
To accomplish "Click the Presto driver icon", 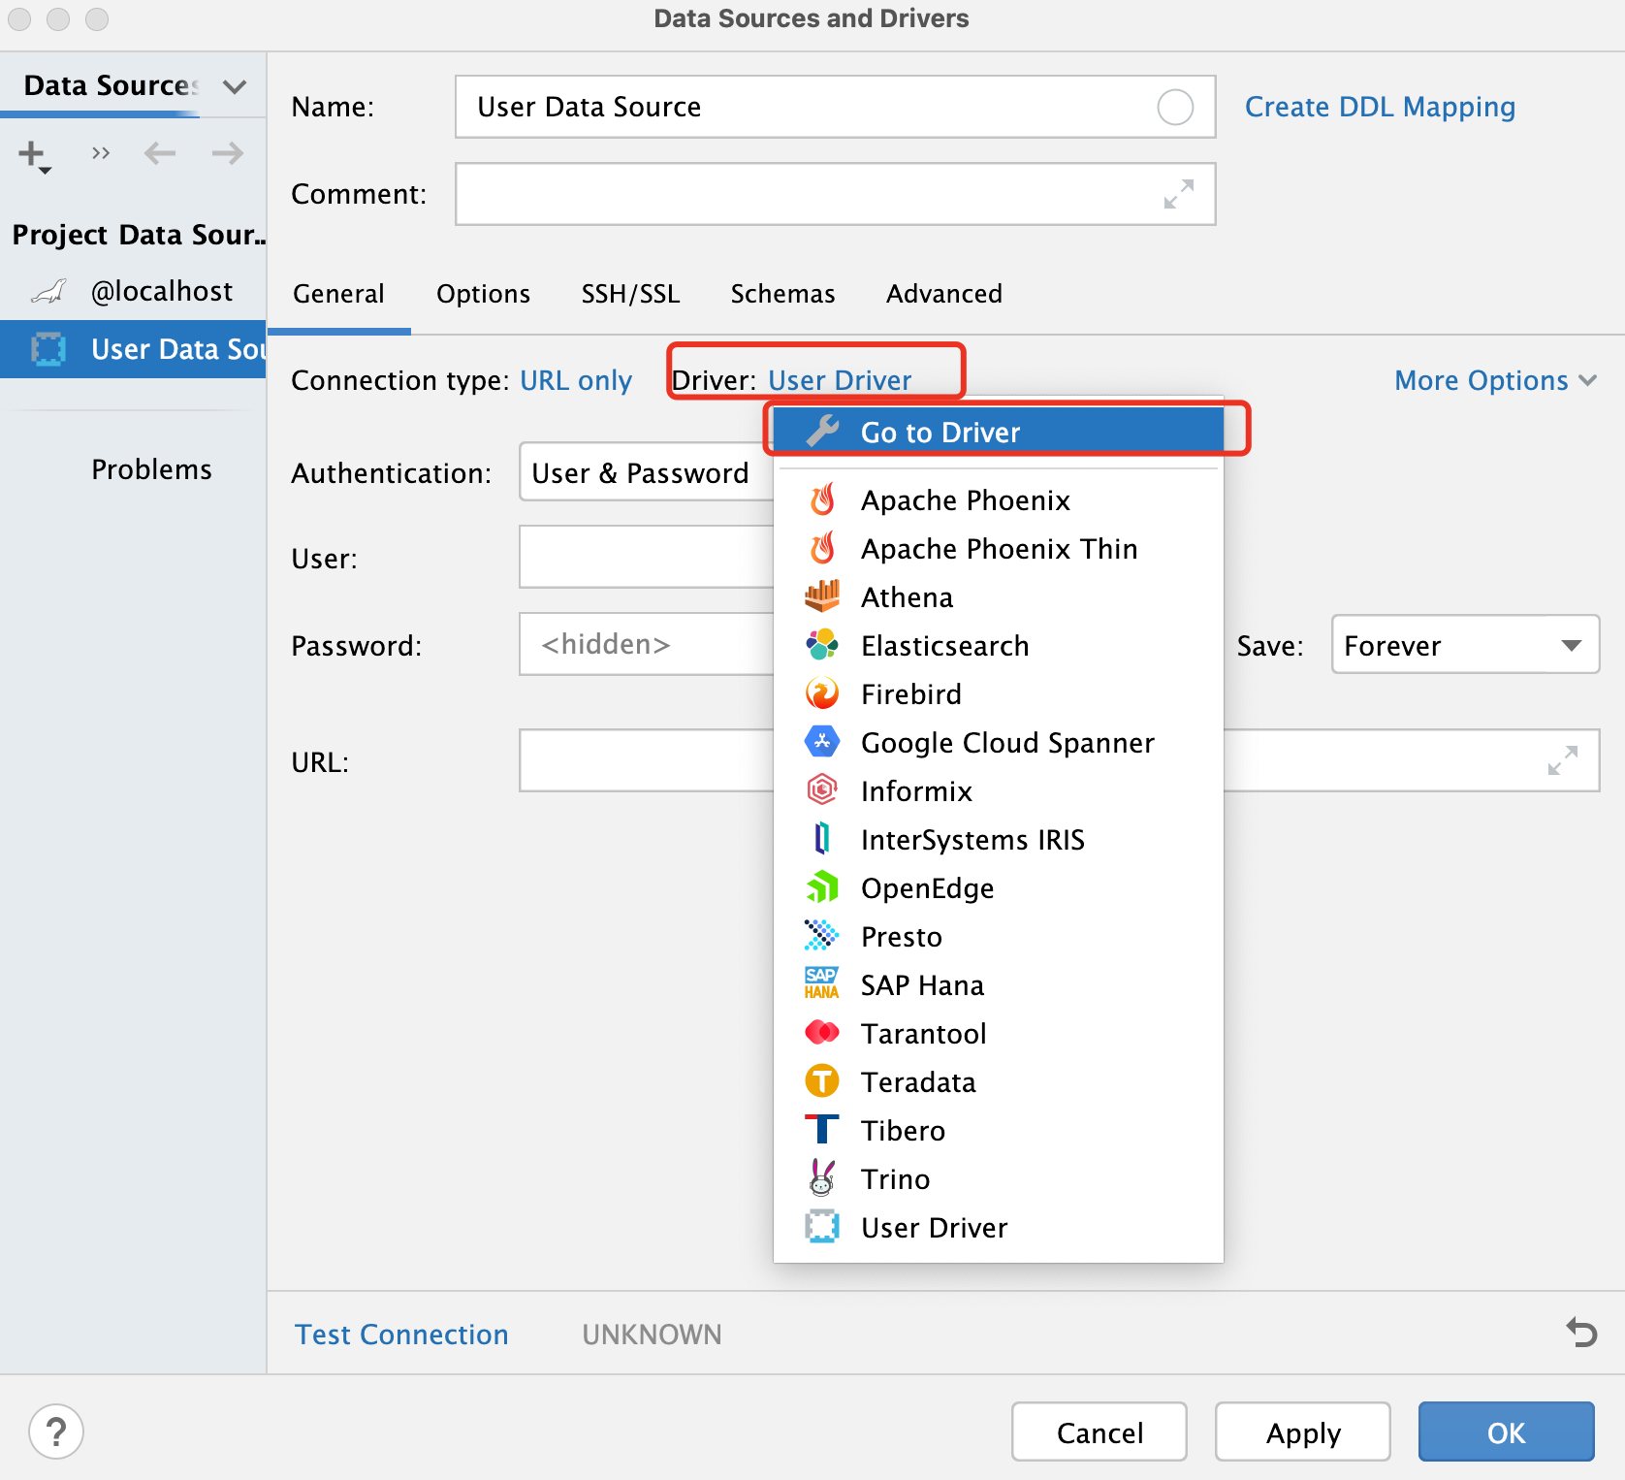I will [822, 936].
